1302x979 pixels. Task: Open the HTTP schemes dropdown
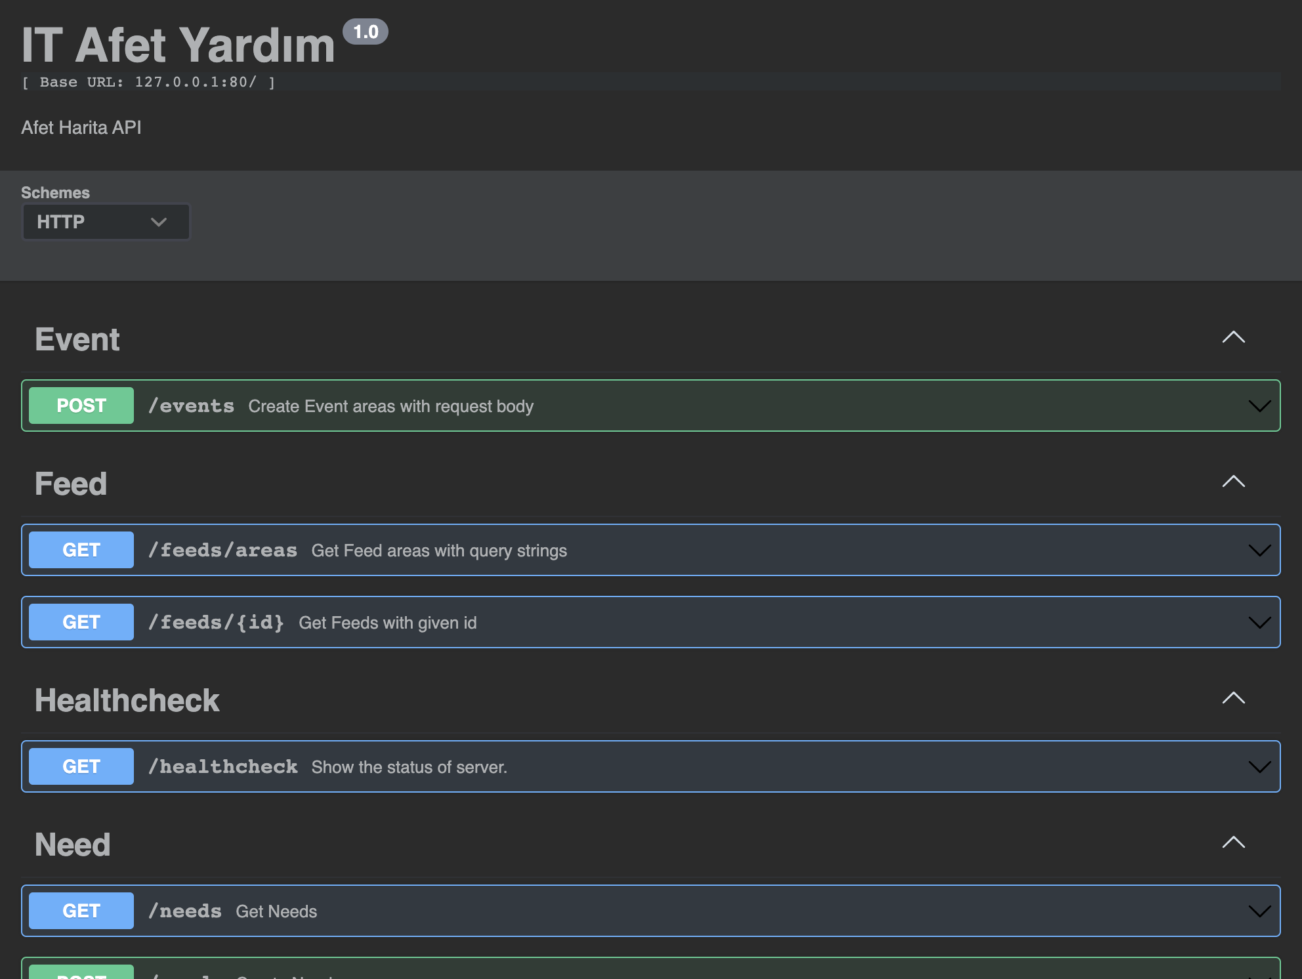coord(106,222)
